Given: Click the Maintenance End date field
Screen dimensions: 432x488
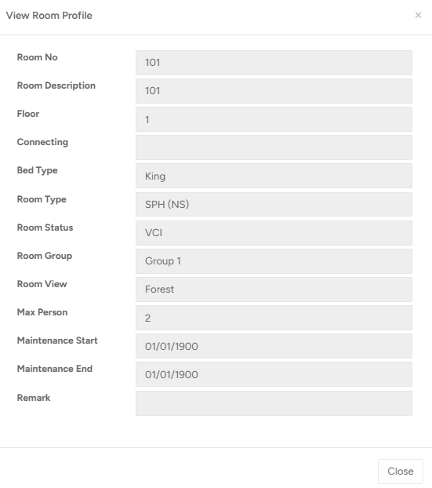Looking at the screenshot, I should [274, 374].
